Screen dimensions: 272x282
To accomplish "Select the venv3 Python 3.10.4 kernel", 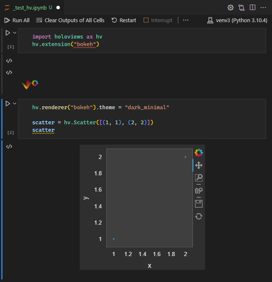I will (237, 21).
